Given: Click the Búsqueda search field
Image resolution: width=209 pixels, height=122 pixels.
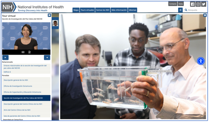Looking at the screenshot, I should coord(195,10).
